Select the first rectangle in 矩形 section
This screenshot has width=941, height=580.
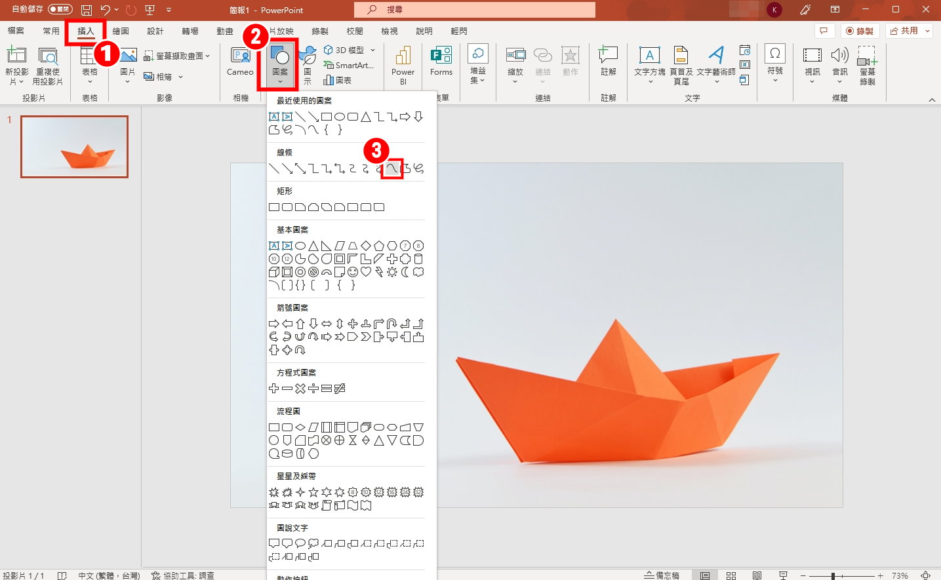click(274, 207)
